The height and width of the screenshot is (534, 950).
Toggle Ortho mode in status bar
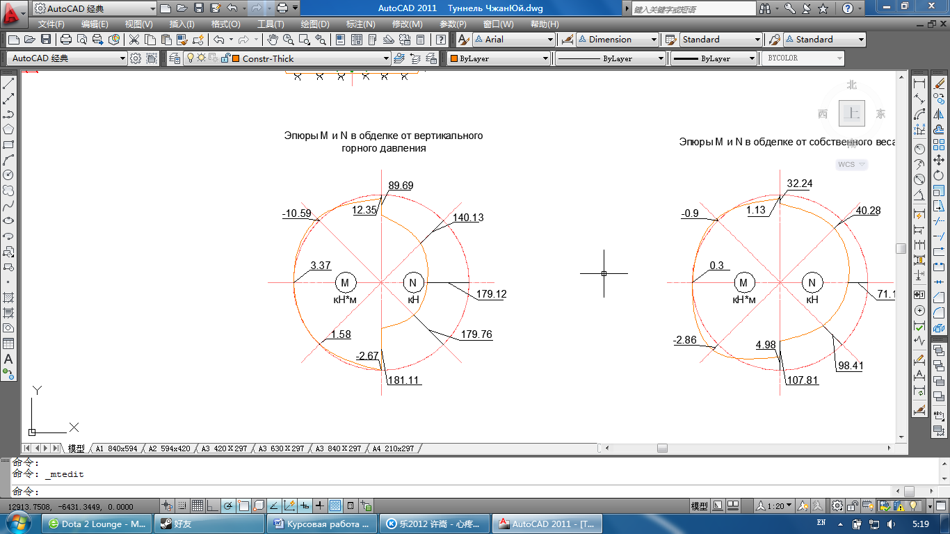[213, 505]
